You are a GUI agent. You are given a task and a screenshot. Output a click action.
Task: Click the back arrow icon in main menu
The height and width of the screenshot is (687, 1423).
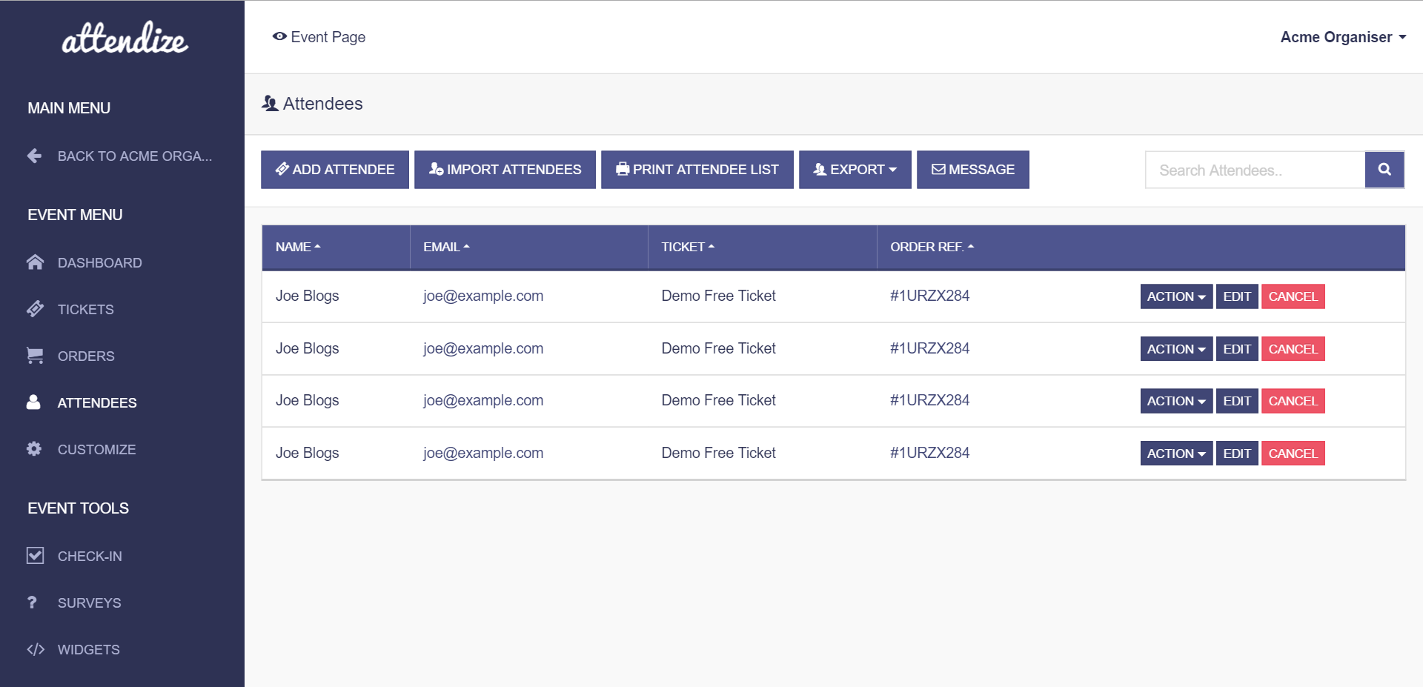(x=34, y=156)
